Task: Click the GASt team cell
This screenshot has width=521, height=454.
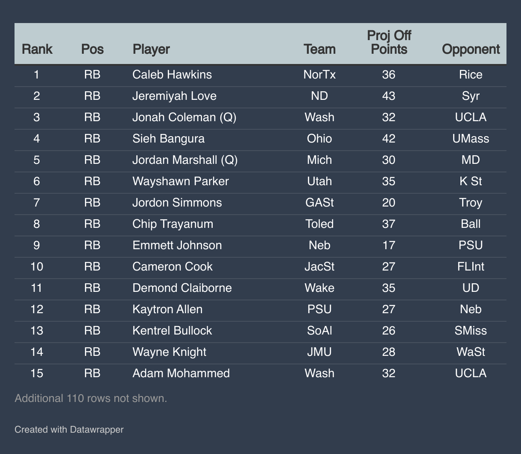Action: pos(319,203)
